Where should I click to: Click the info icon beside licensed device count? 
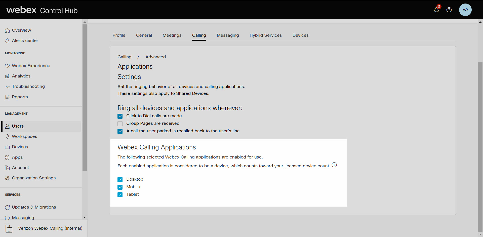coord(334,165)
